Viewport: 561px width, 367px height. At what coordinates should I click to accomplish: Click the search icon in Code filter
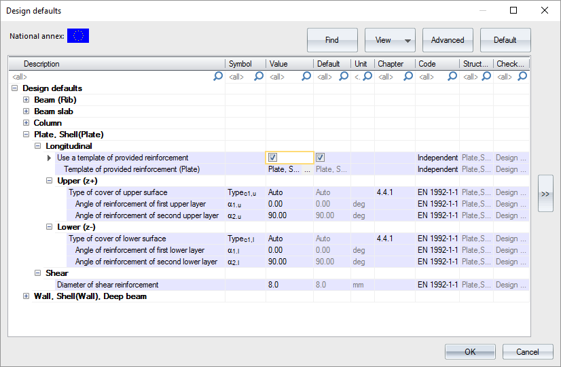tap(452, 77)
